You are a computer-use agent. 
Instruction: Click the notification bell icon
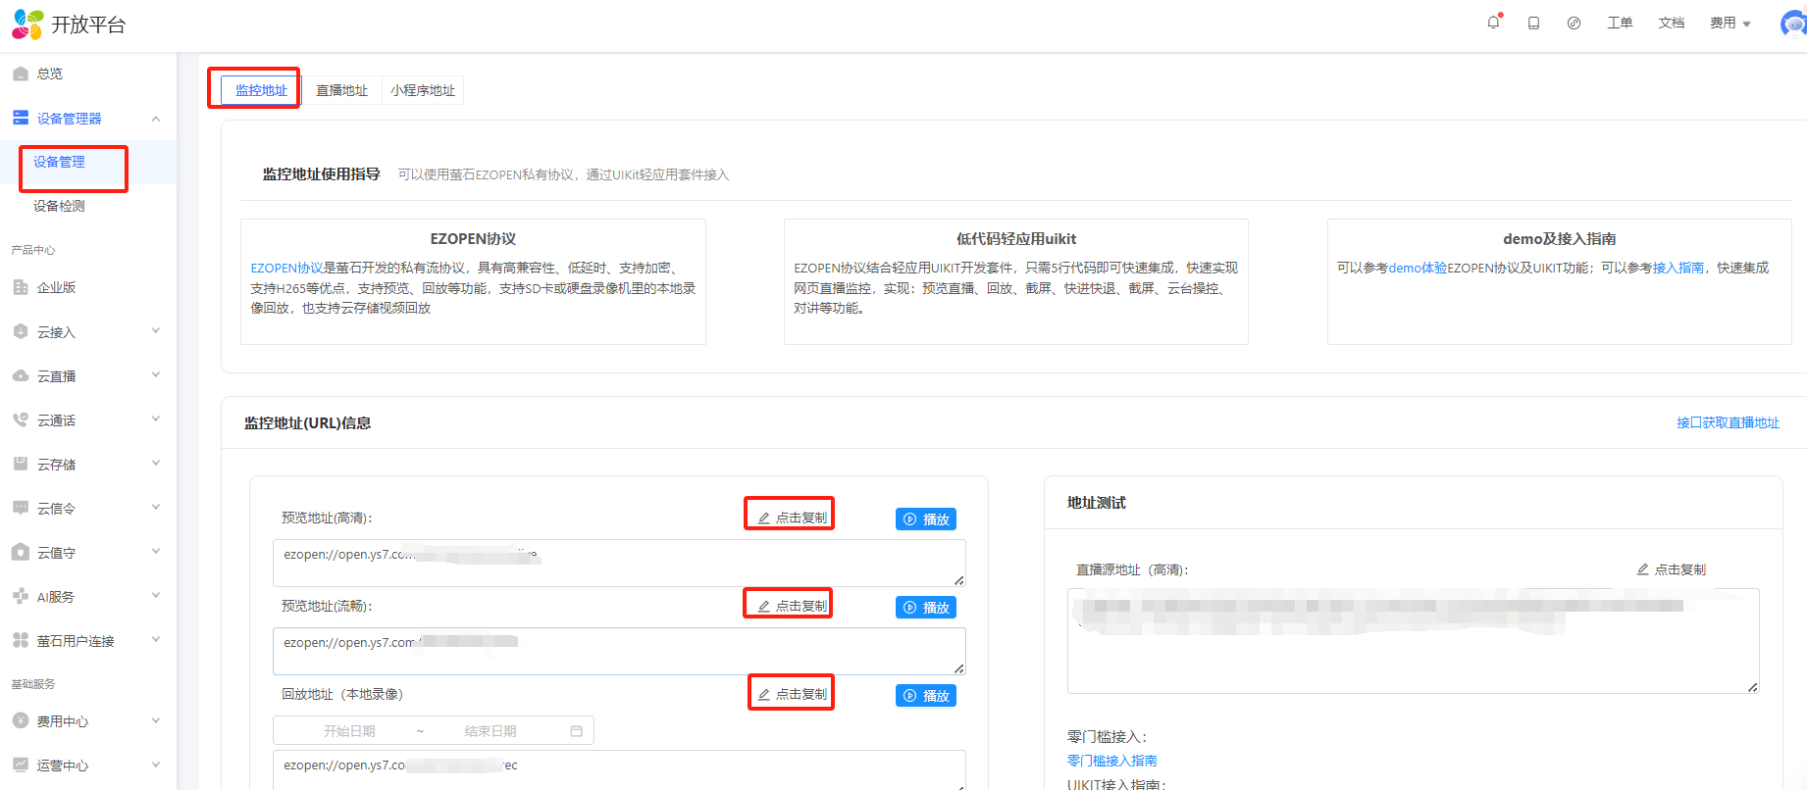click(x=1493, y=23)
